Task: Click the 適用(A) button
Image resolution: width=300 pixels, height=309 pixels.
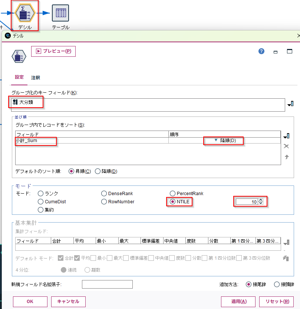Action: (238, 302)
